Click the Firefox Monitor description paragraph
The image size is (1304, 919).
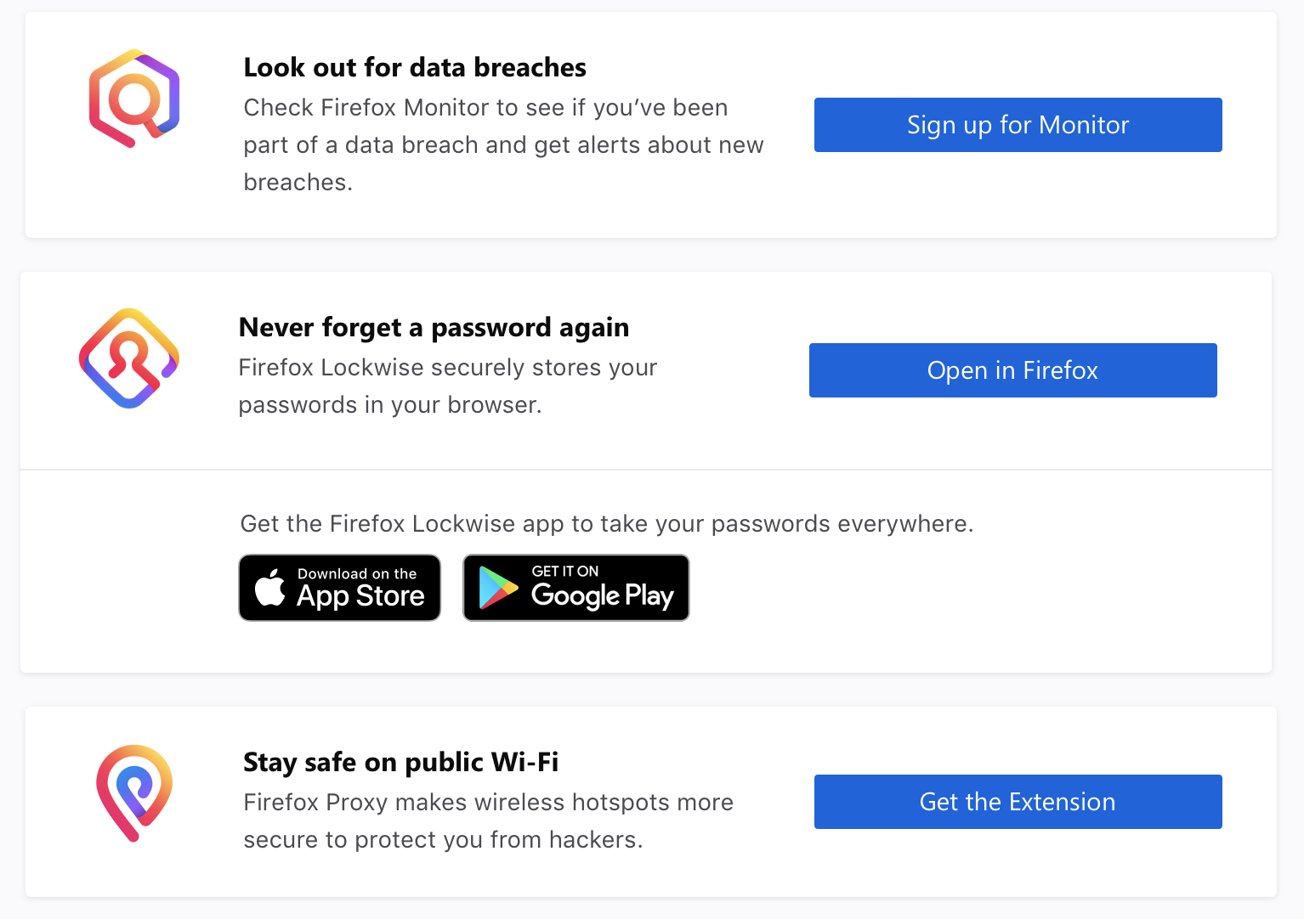point(503,144)
